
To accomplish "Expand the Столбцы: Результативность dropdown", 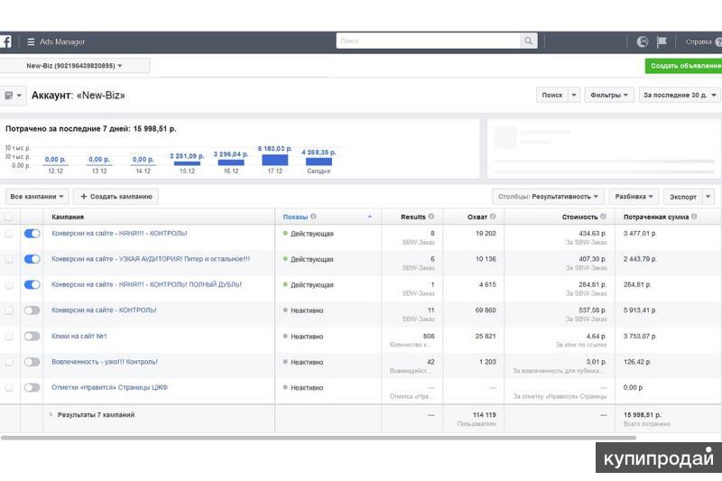I will [548, 196].
